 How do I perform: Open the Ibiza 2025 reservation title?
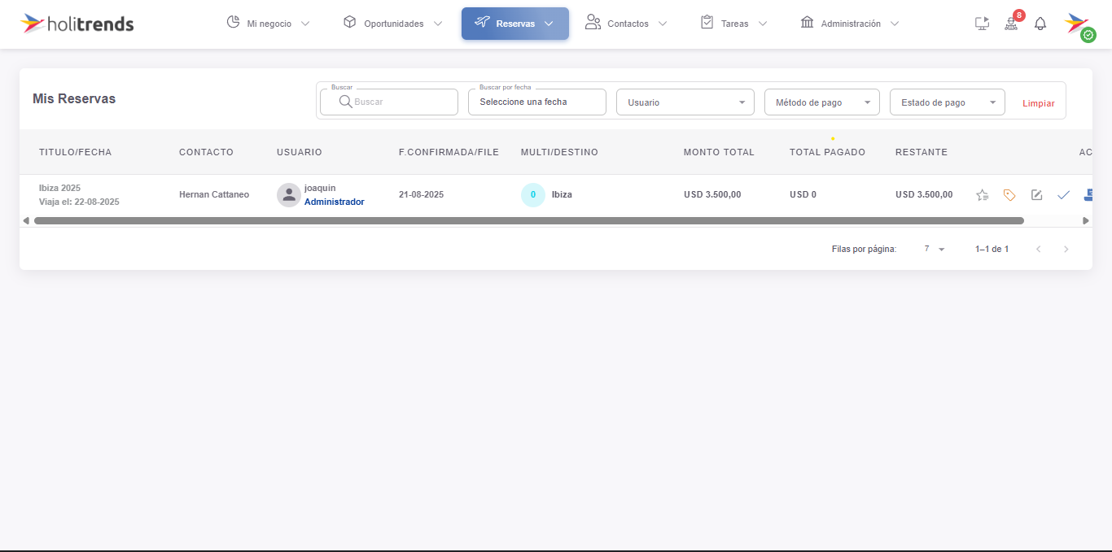click(x=59, y=188)
